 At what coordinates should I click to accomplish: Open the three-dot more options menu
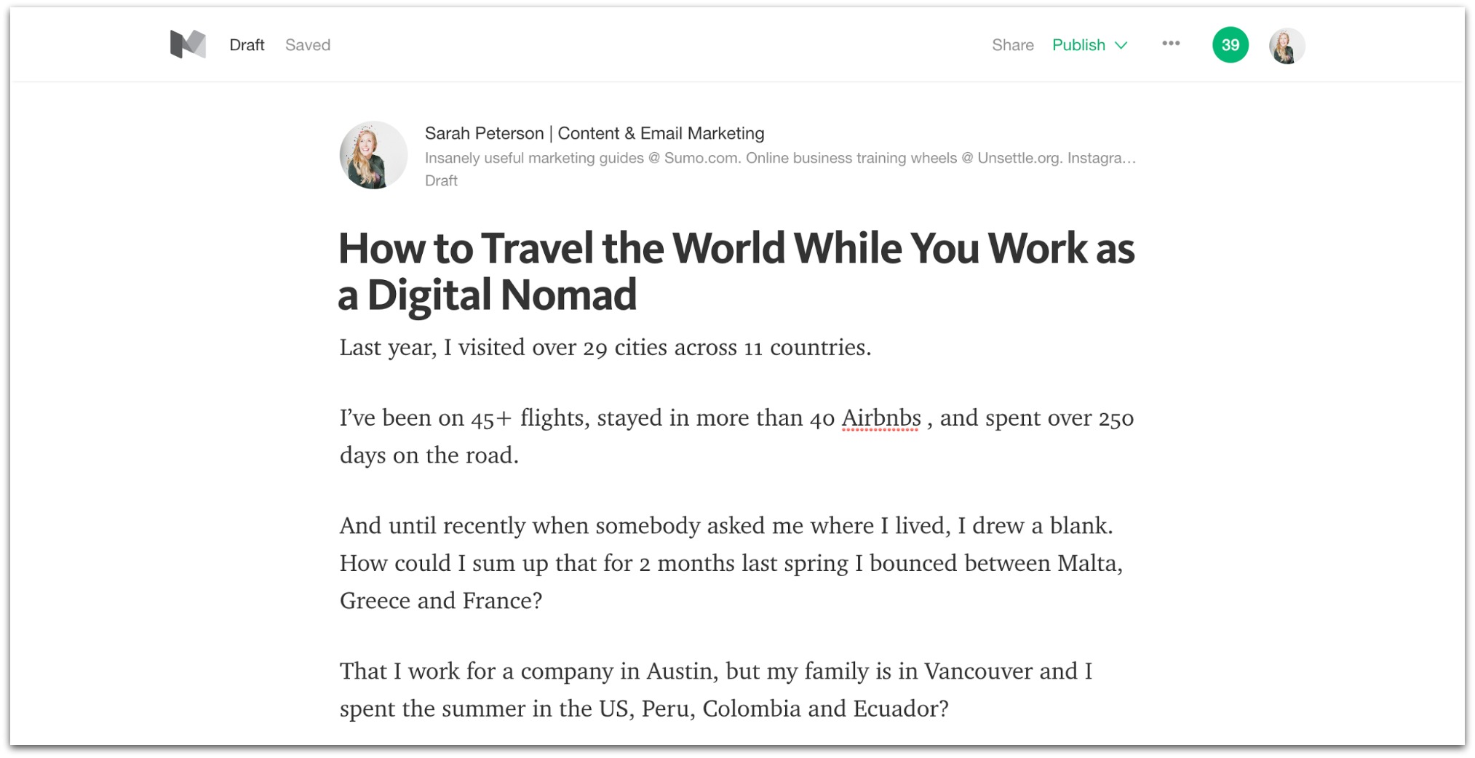pyautogui.click(x=1170, y=44)
